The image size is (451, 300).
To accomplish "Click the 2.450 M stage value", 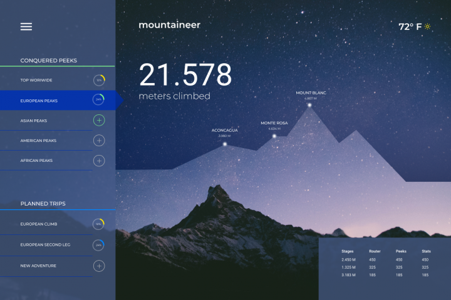I will (349, 259).
